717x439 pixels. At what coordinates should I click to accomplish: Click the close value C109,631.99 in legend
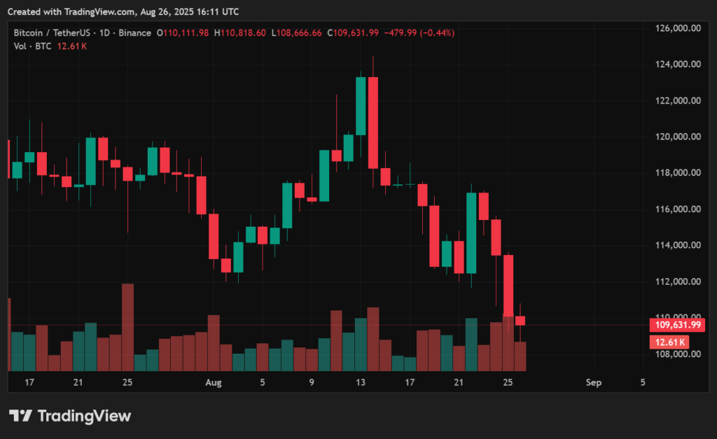(356, 33)
